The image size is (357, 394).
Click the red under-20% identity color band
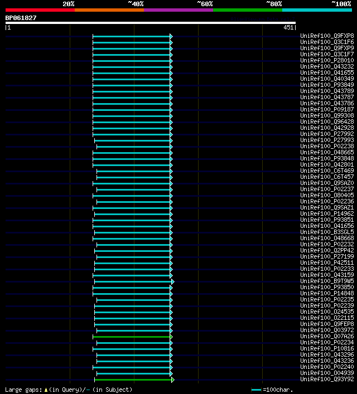pyautogui.click(x=40, y=10)
